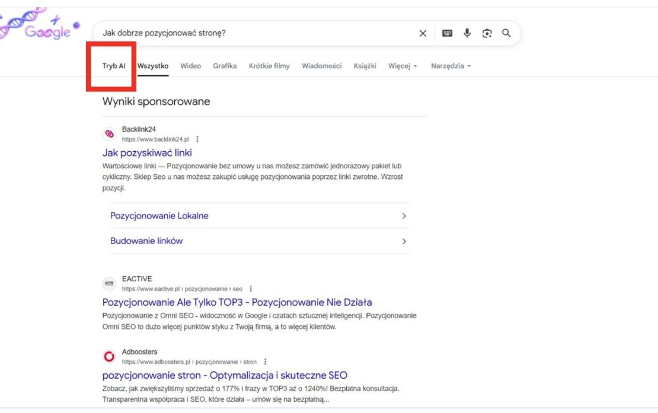Open Google Lens image search
Screen dimensions: 658x413
click(x=487, y=33)
